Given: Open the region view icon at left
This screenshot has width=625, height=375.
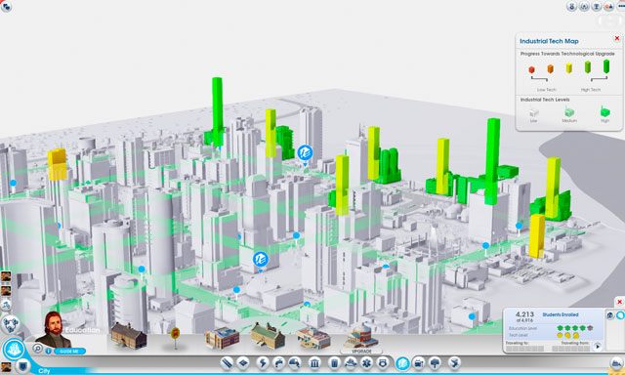Looking at the screenshot, I should tap(11, 324).
